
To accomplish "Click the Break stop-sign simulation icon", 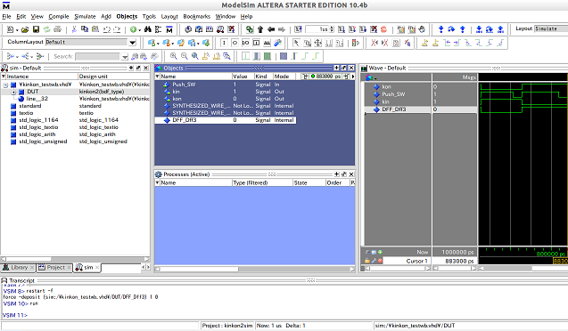I will pos(384,29).
